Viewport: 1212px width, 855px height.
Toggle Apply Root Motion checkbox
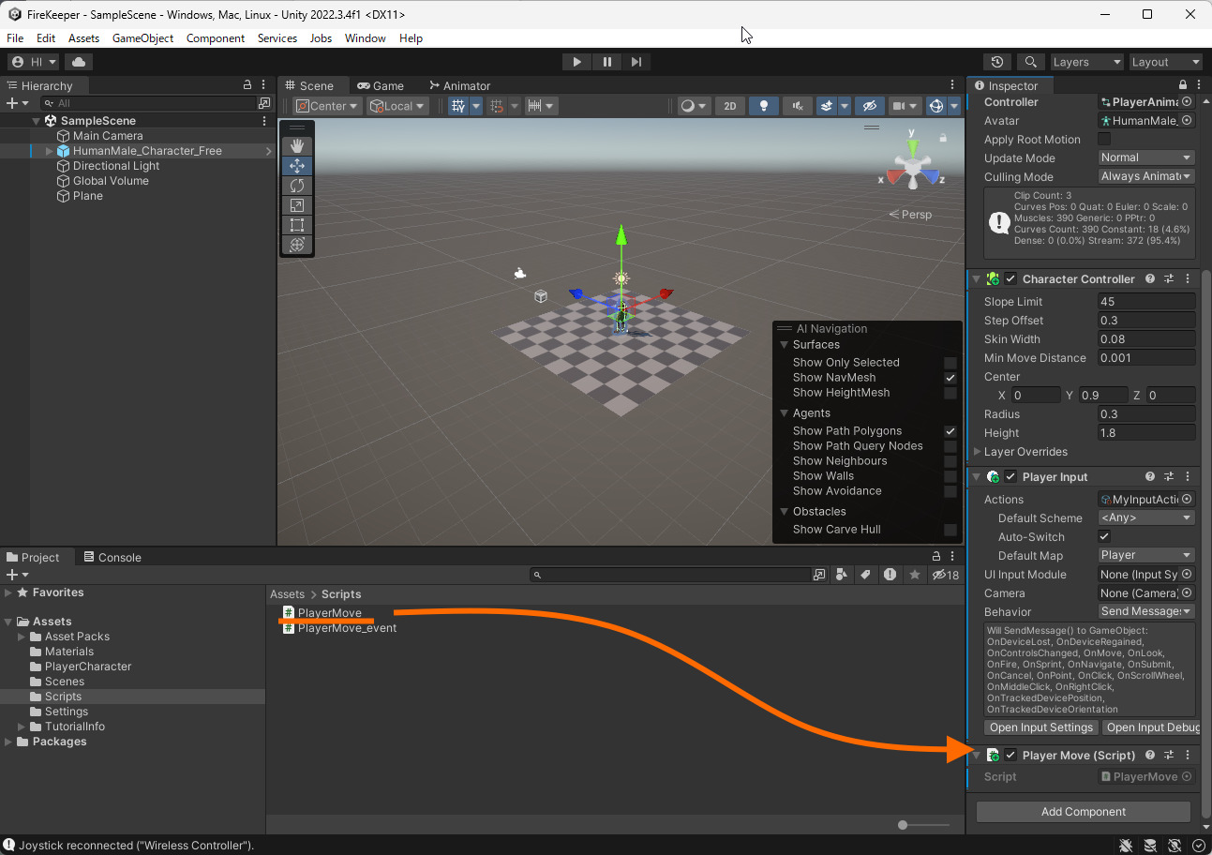(x=1104, y=140)
